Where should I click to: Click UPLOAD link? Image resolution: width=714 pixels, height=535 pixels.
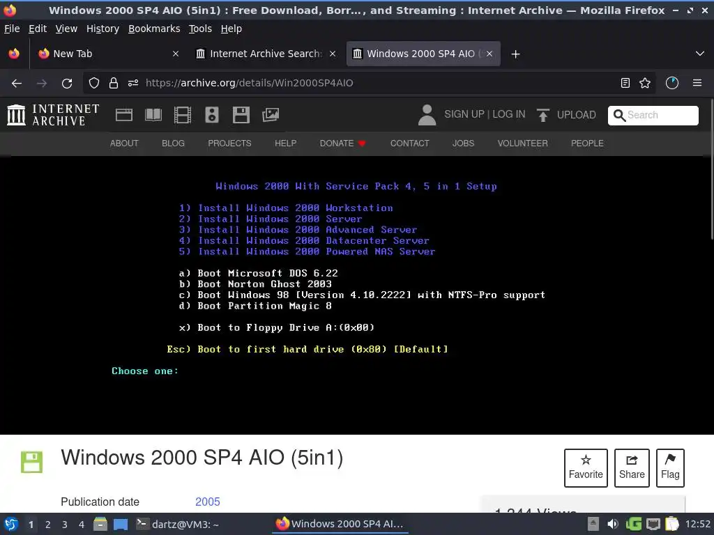click(576, 115)
